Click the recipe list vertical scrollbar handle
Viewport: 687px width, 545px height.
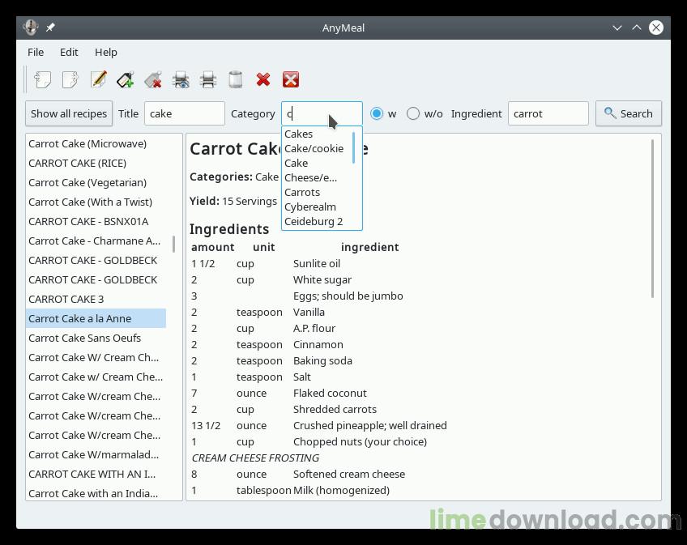pyautogui.click(x=174, y=243)
